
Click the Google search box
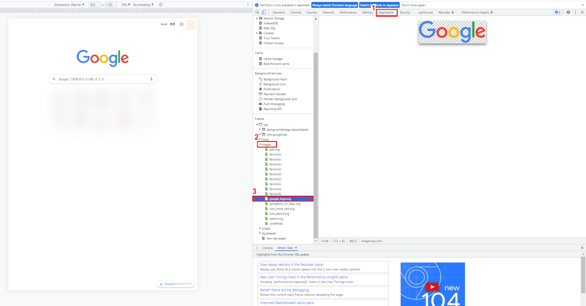point(103,79)
